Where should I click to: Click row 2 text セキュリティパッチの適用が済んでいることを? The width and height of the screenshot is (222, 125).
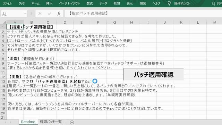pyautogui.click(x=42, y=32)
